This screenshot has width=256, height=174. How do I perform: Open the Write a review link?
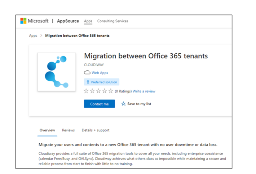pyautogui.click(x=144, y=91)
